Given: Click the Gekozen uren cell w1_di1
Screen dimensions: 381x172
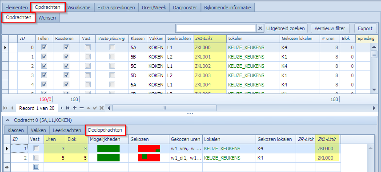Looking at the screenshot, I should click(x=186, y=158).
